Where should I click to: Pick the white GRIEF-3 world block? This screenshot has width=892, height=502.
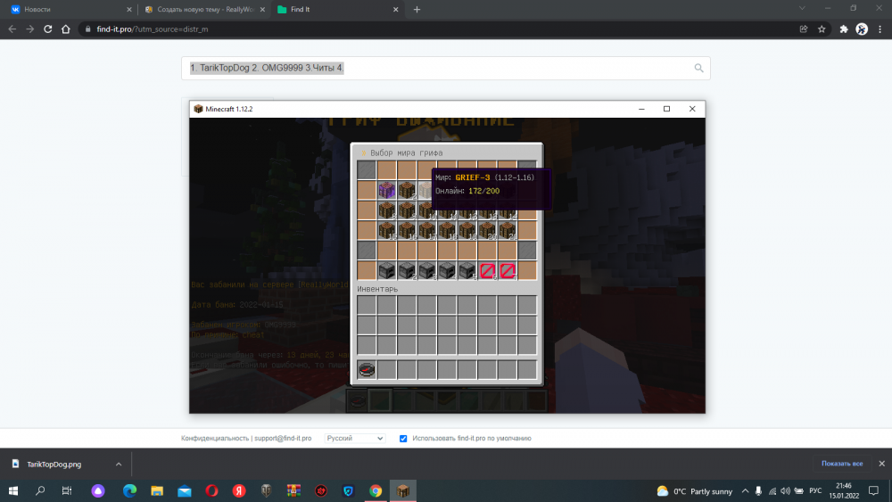pos(425,190)
